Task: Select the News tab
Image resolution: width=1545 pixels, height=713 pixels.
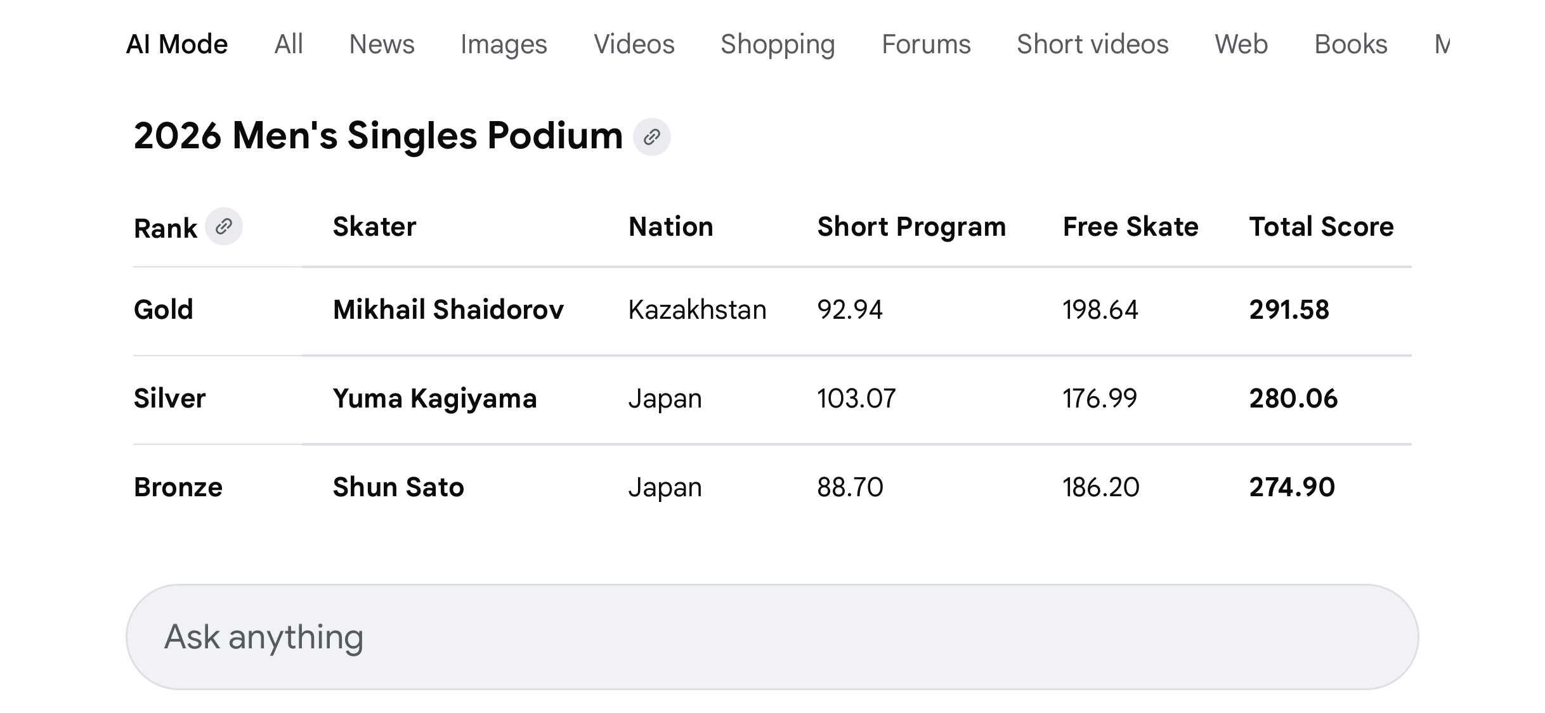Action: click(382, 44)
